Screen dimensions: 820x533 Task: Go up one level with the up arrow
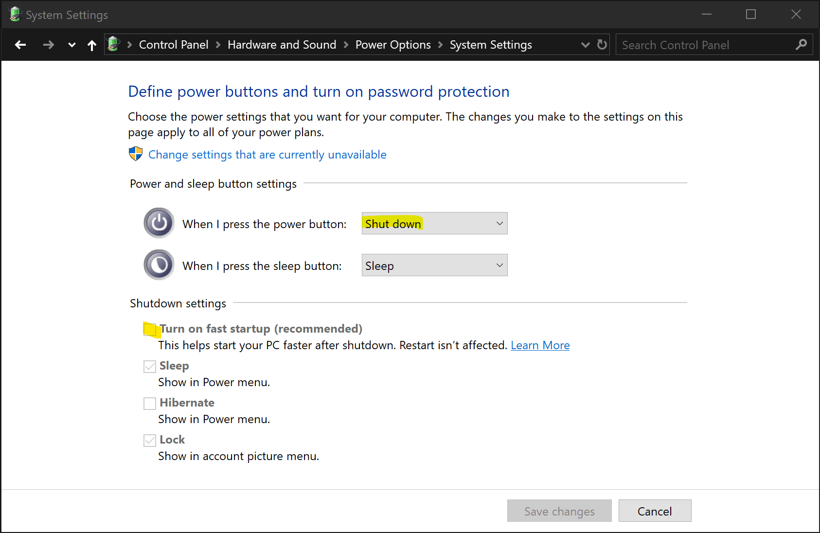tap(92, 45)
